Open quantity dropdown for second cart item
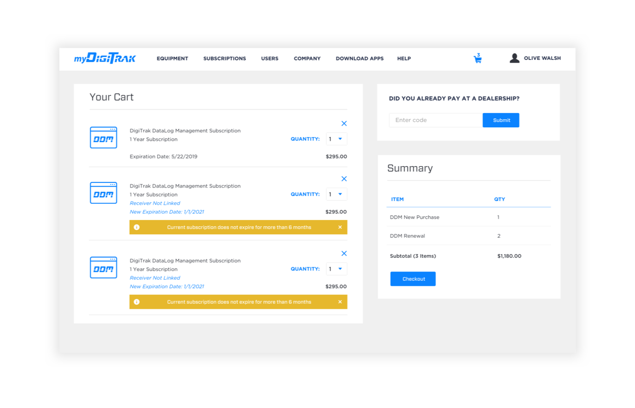Screen dimensions: 635x408 (x=337, y=194)
